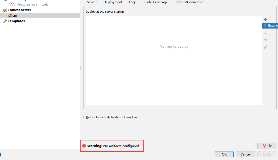Click the Cancel button

tap(245, 154)
